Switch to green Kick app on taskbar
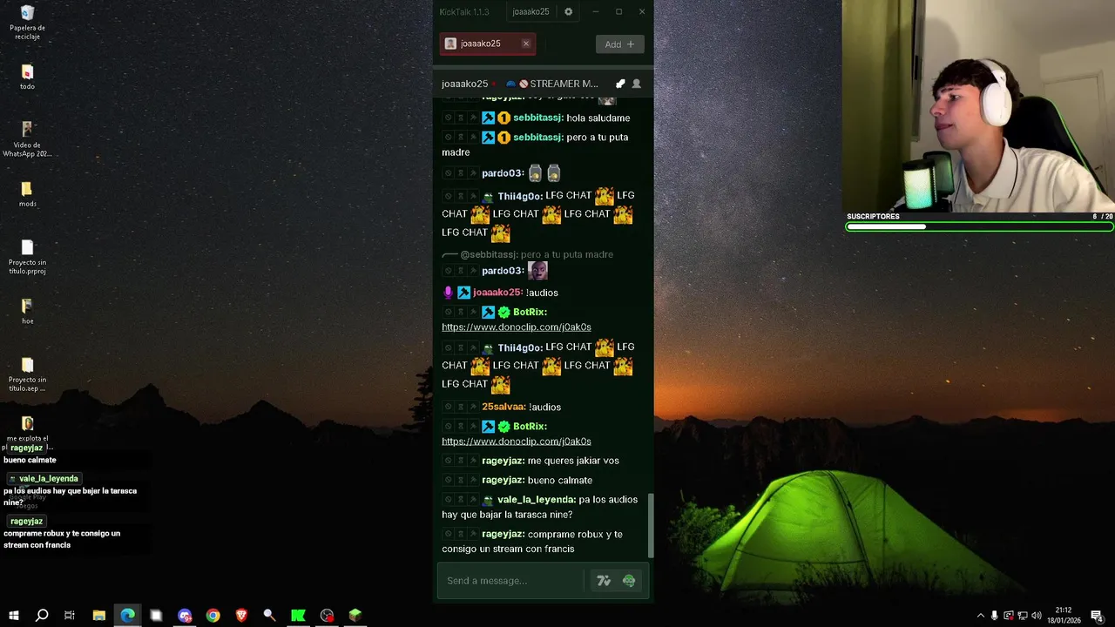The image size is (1115, 627). point(298,615)
